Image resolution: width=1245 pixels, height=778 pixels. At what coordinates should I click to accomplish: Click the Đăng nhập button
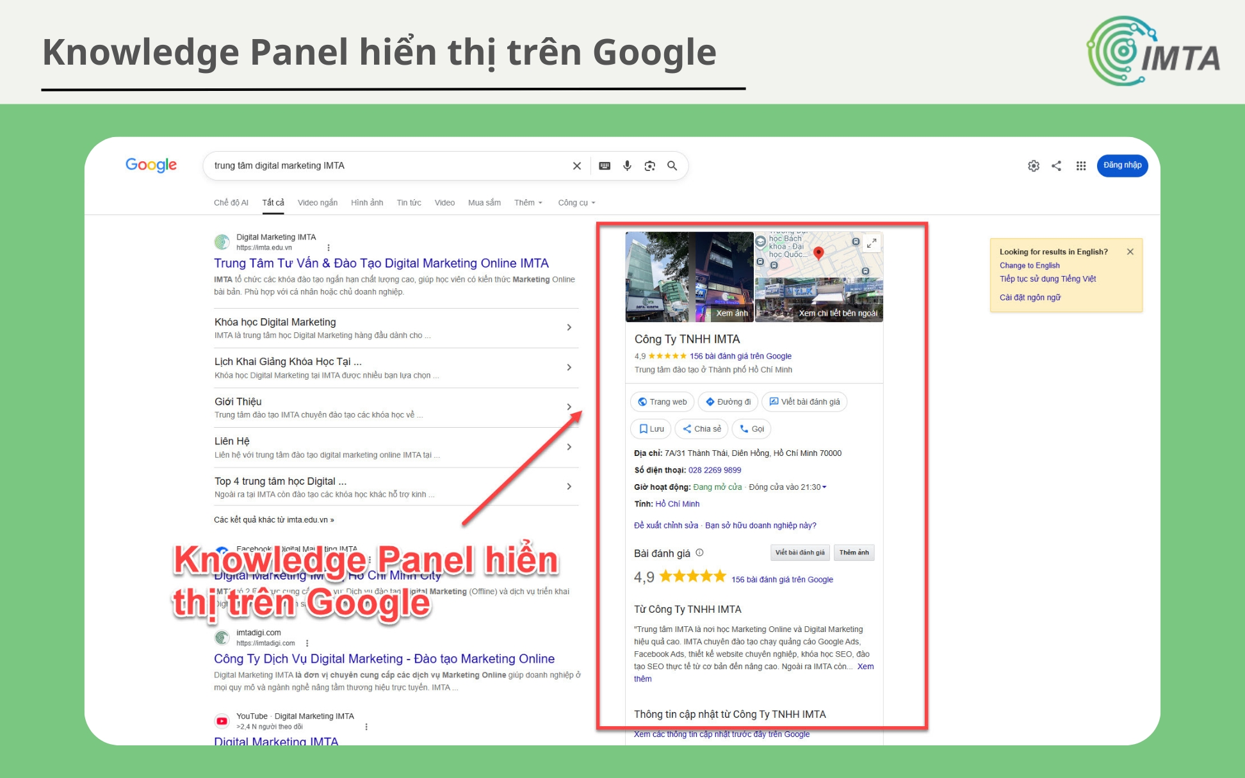(x=1123, y=165)
